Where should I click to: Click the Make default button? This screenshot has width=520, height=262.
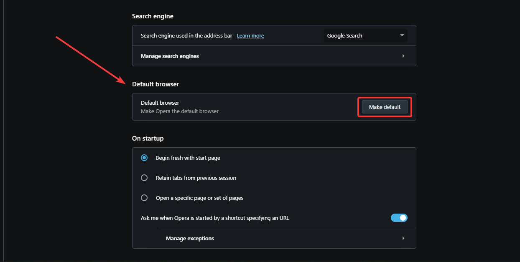click(x=385, y=107)
